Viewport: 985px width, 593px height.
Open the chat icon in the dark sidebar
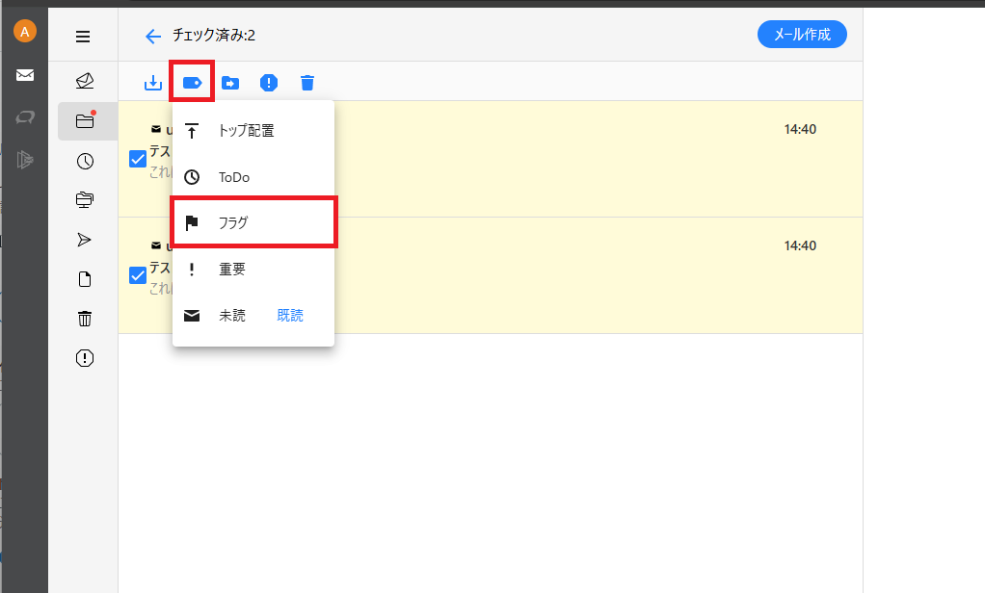tap(25, 117)
